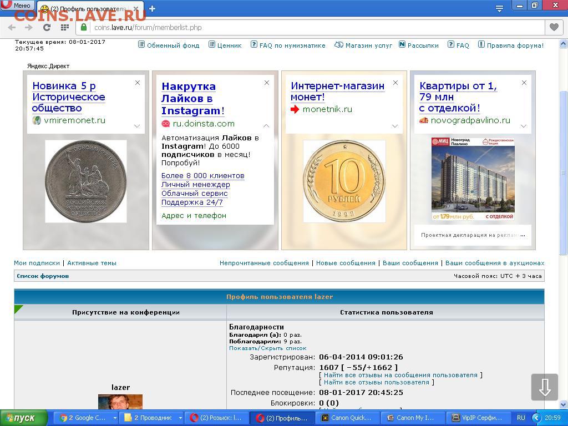
Task: Switch to Розыск Opera taskbar window
Action: click(216, 418)
